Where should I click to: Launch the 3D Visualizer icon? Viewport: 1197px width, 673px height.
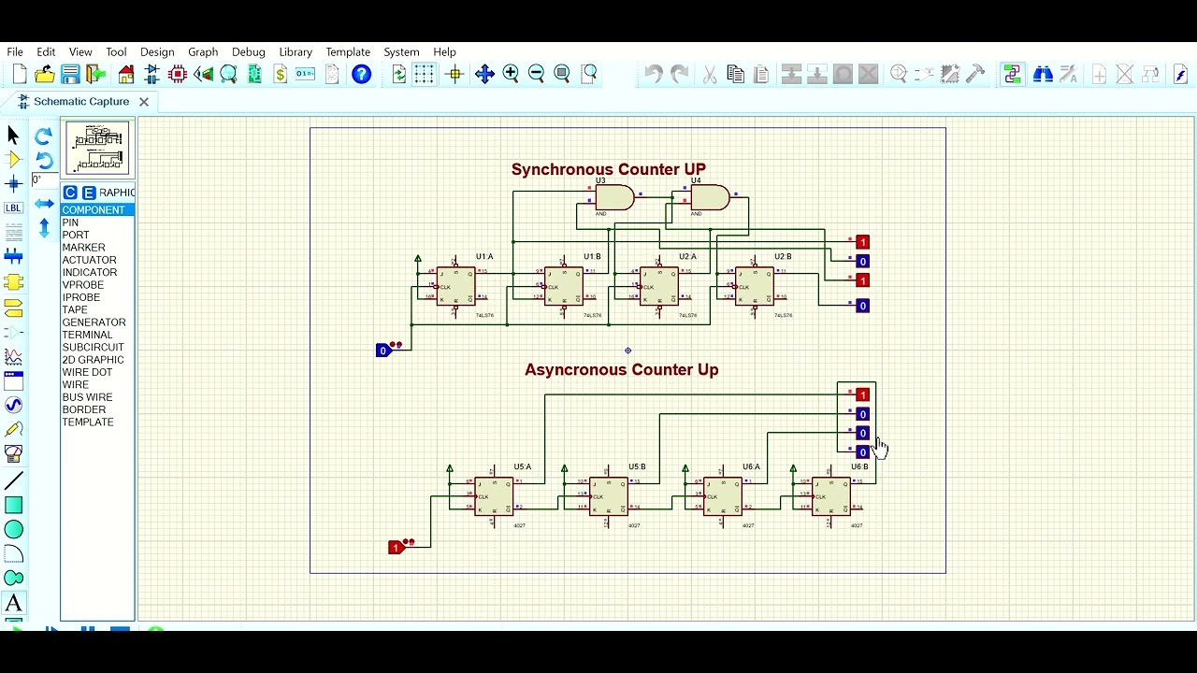[x=203, y=75]
